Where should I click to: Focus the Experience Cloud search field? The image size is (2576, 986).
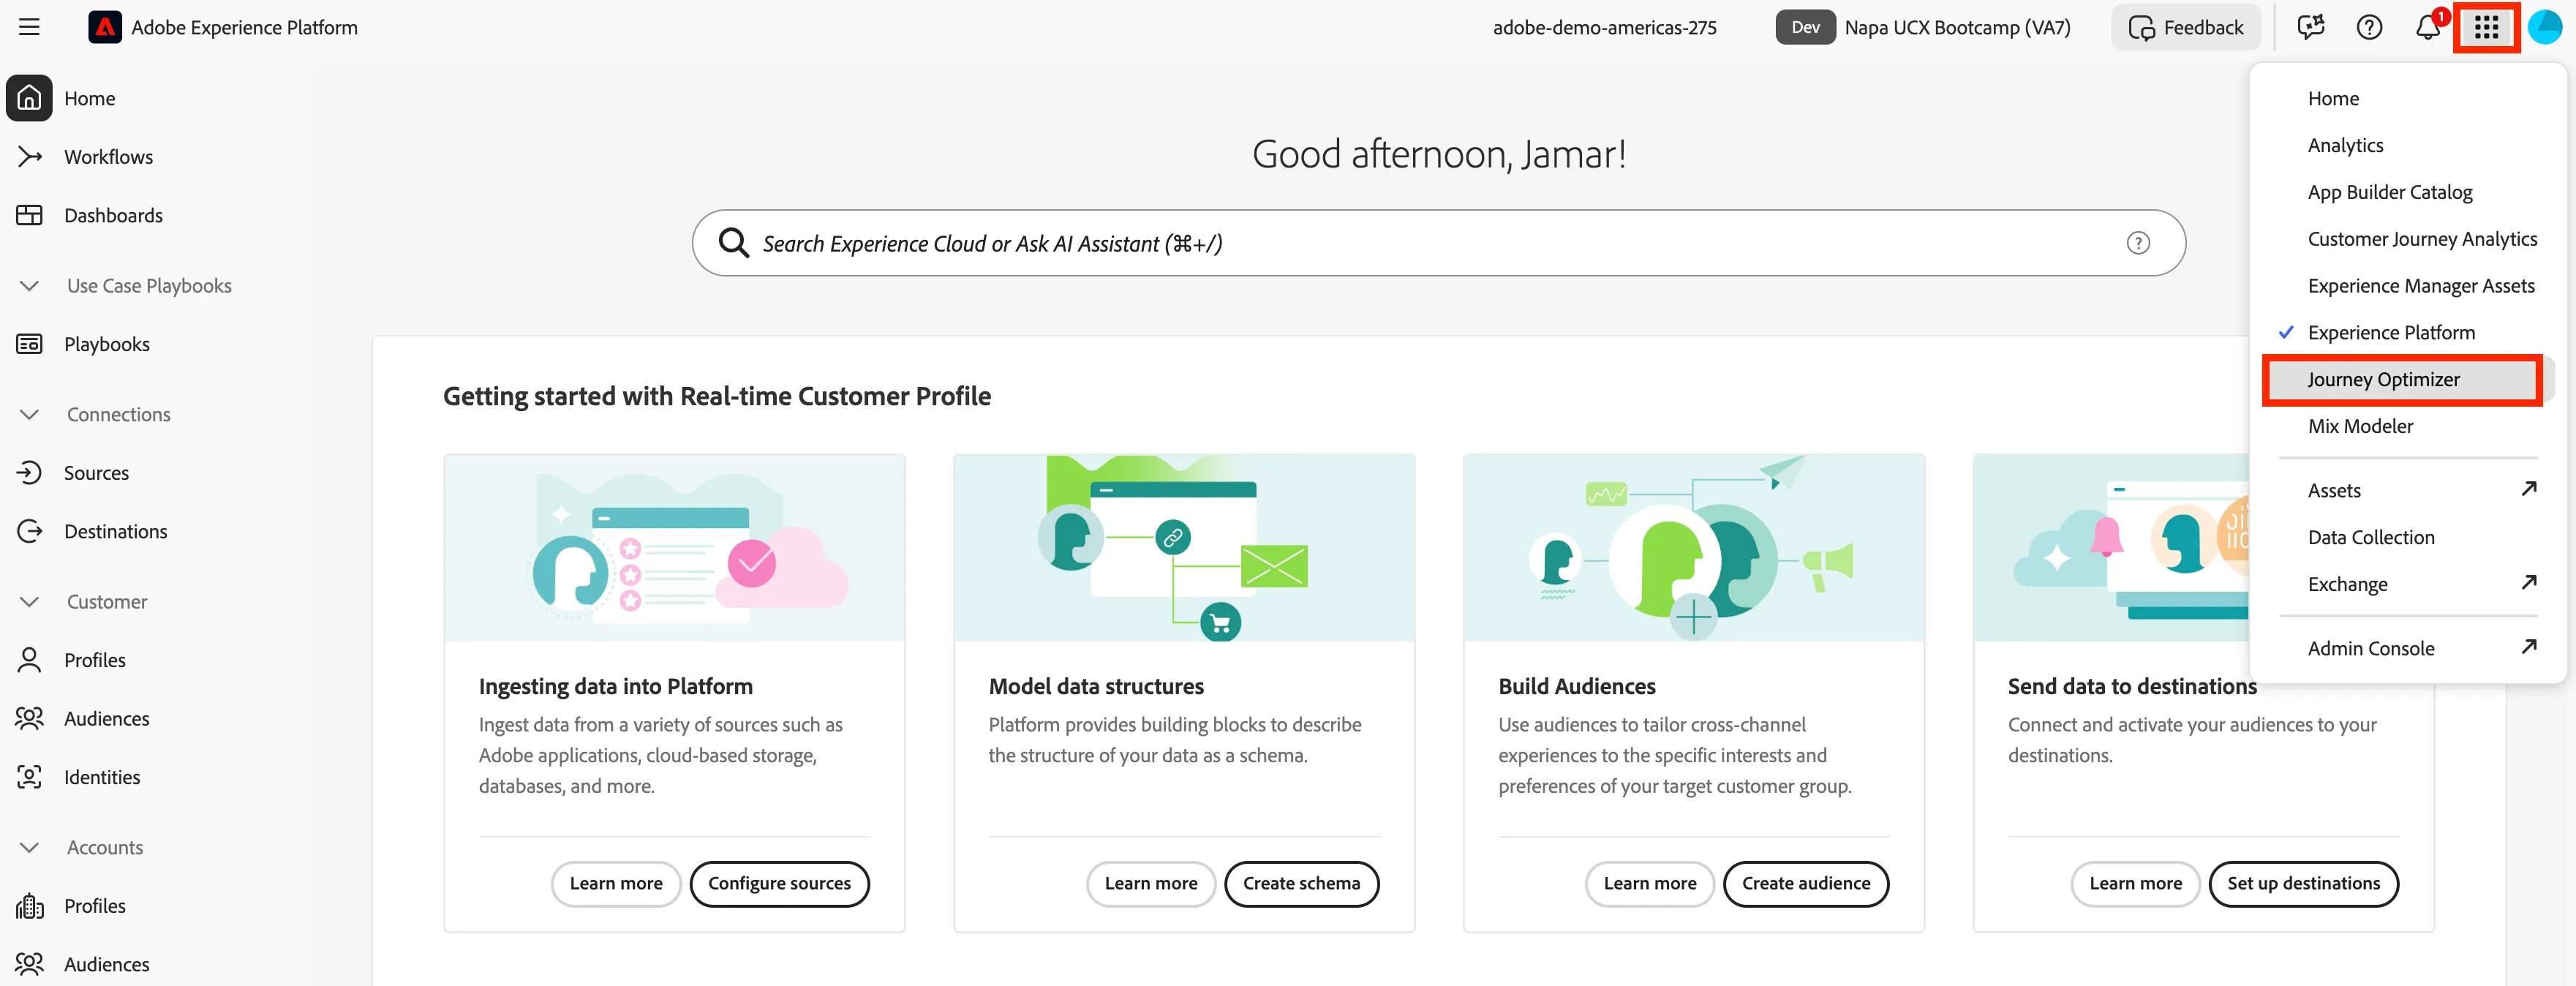(x=1438, y=243)
